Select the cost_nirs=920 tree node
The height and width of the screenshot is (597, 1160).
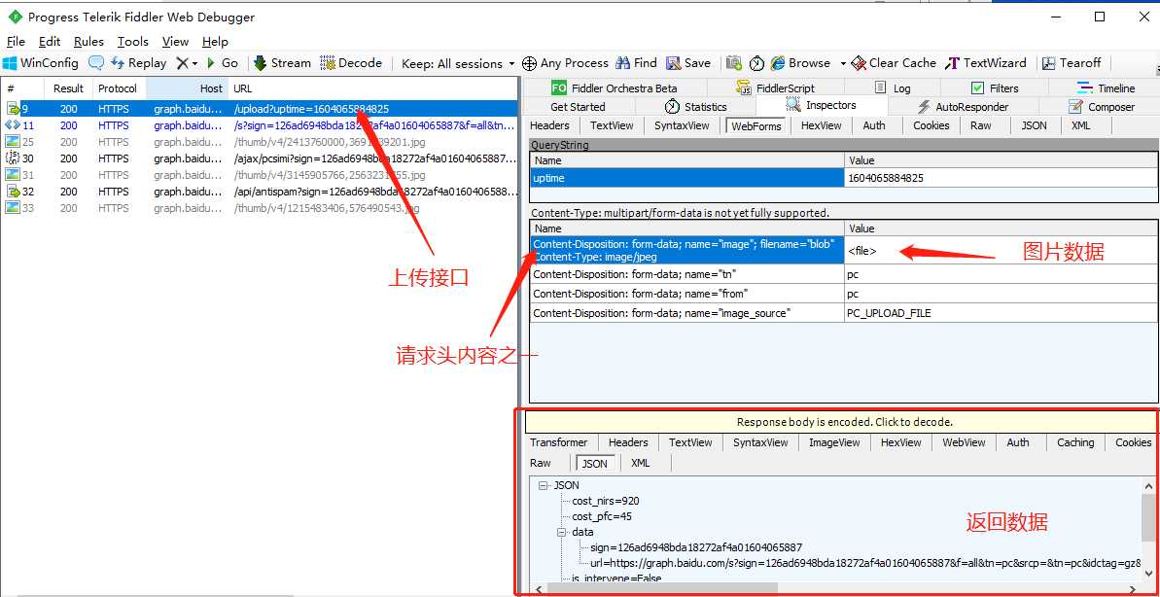[605, 501]
